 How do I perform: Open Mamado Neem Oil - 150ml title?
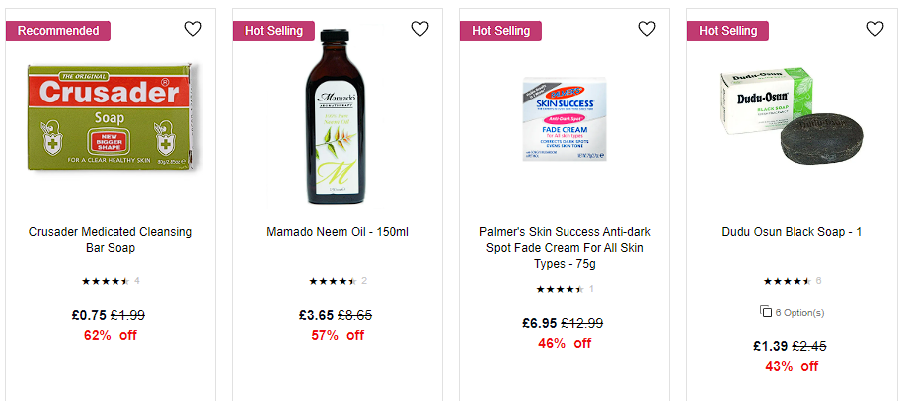click(338, 232)
